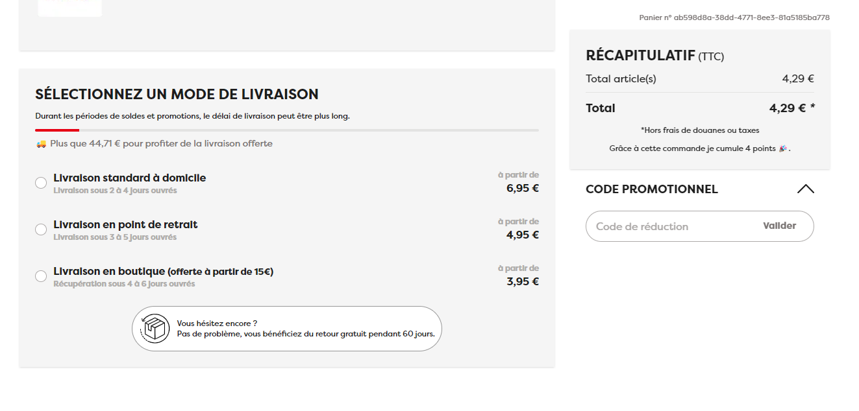
Task: Click the free 60-day return banner
Action: point(287,329)
